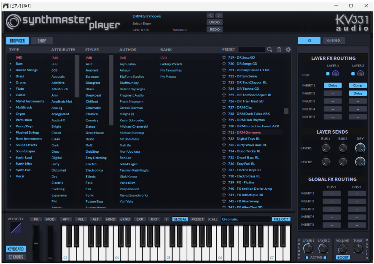Click the LAYER2 DRY send knob

tap(360, 162)
